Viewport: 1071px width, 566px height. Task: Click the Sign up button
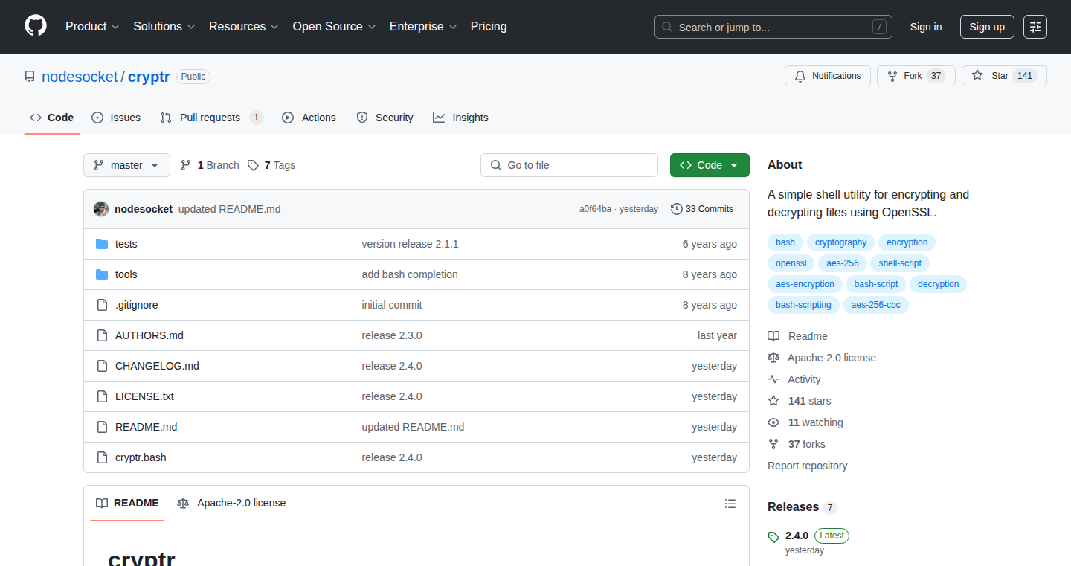(987, 27)
